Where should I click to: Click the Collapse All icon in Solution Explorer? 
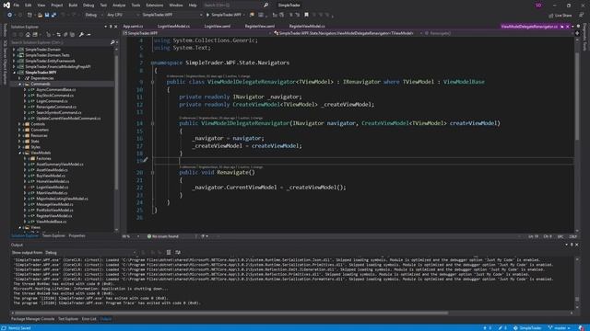(65, 35)
